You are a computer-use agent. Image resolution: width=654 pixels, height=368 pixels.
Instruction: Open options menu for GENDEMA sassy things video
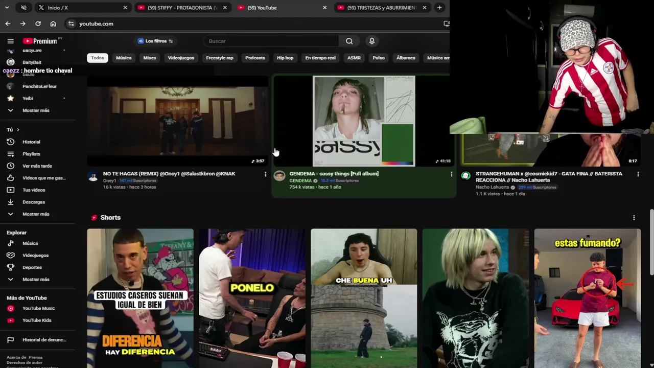(x=451, y=174)
